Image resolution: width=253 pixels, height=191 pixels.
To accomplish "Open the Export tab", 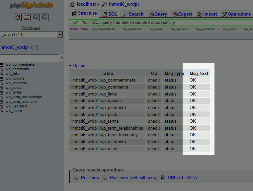I will (182, 14).
